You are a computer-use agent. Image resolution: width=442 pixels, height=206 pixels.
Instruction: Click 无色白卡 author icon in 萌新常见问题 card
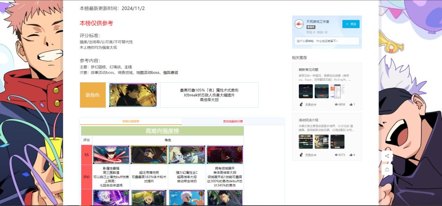[301, 104]
